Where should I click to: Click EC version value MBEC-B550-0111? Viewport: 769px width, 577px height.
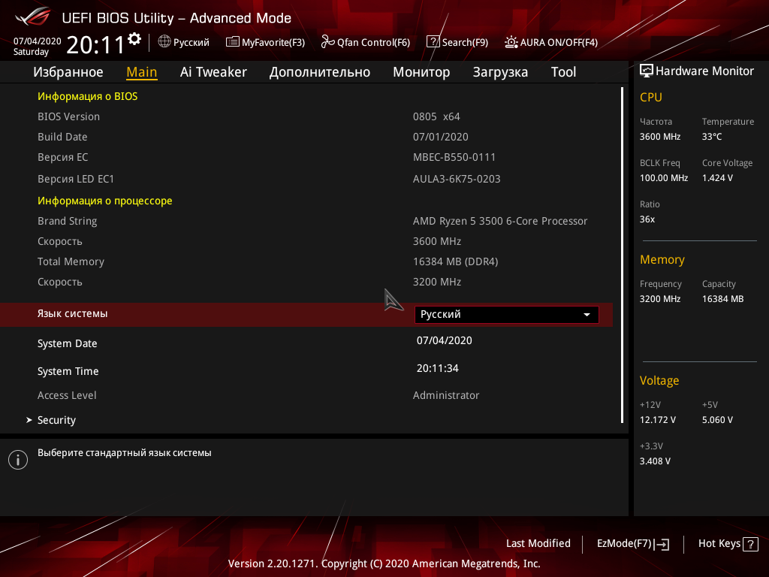pos(454,157)
